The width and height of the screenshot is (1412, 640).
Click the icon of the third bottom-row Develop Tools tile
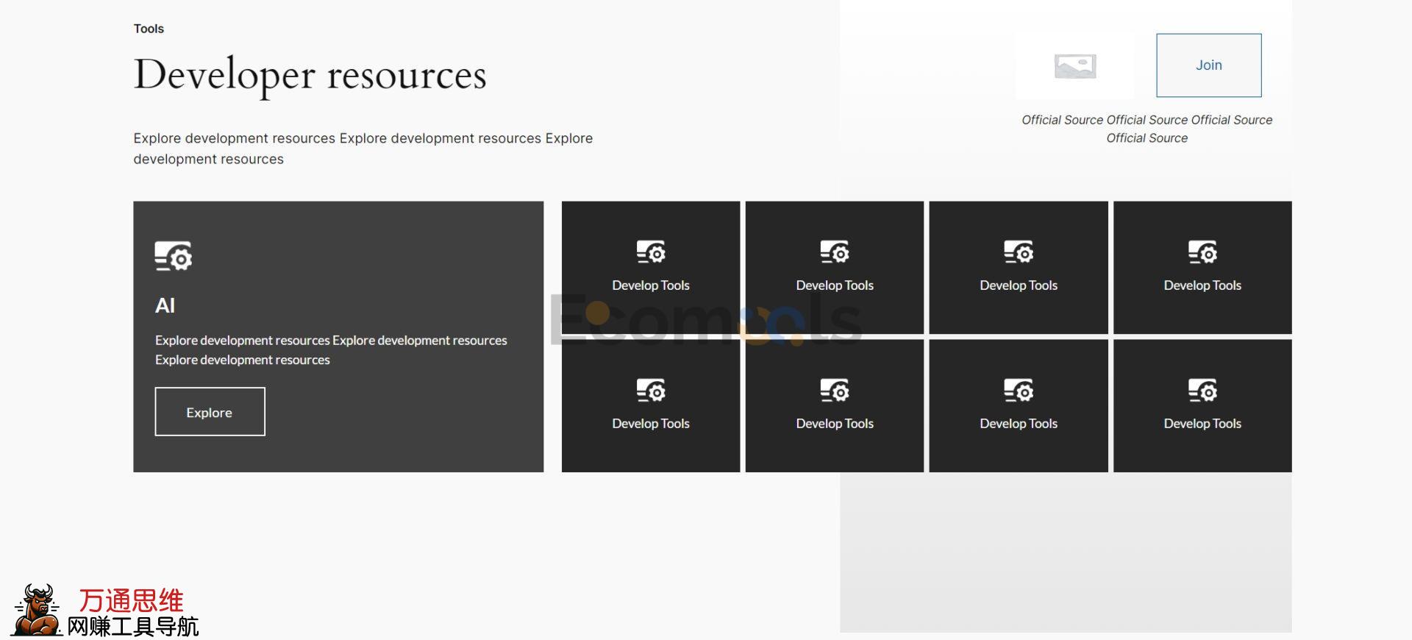1019,390
